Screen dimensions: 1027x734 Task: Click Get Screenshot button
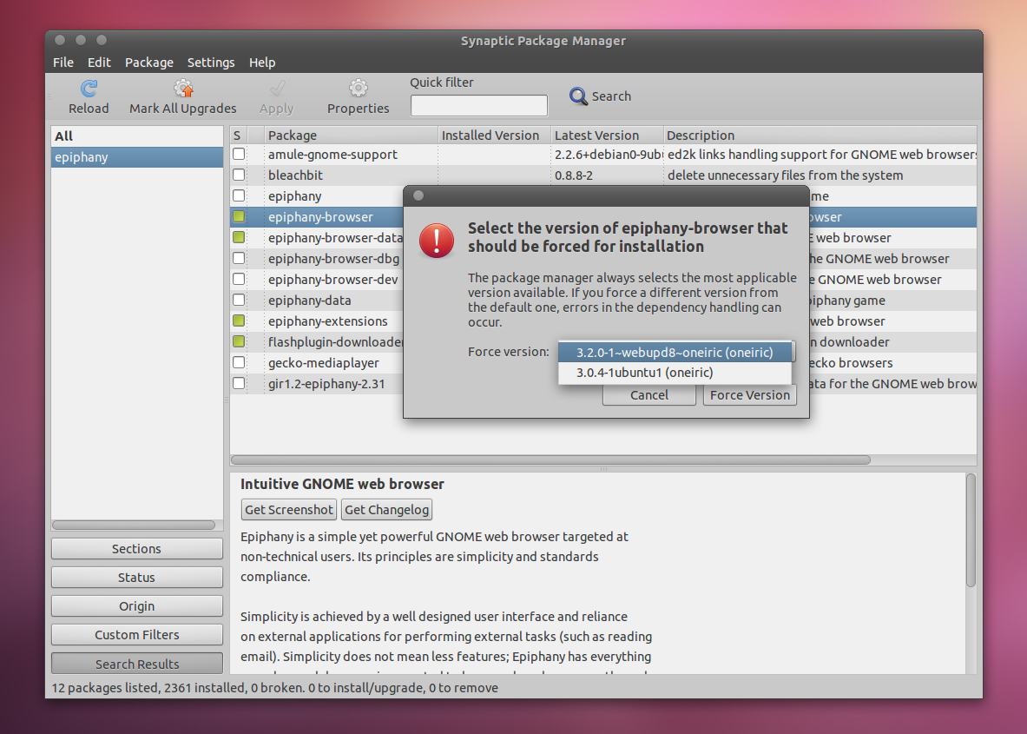[289, 510]
